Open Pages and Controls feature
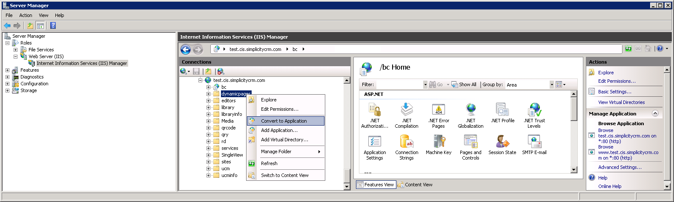Image resolution: width=674 pixels, height=202 pixels. pyautogui.click(x=470, y=147)
